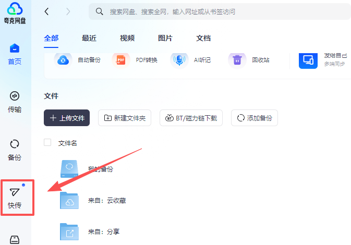
Task: Click the BT/磁力链下载 button
Action: 191,118
